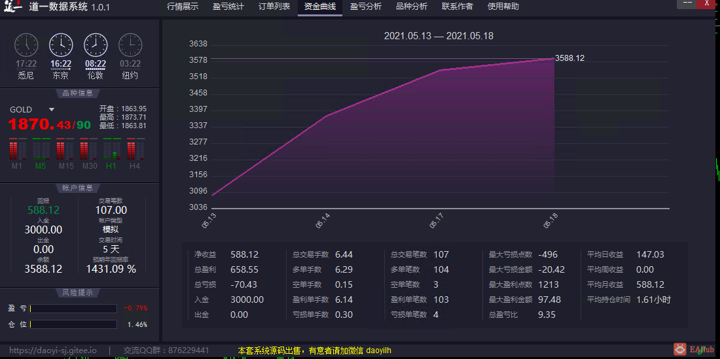Click the 05.13 date axis label
Image resolution: width=720 pixels, height=359 pixels.
click(207, 220)
